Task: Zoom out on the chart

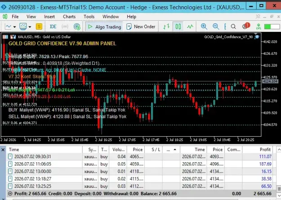Action: (x=216, y=27)
